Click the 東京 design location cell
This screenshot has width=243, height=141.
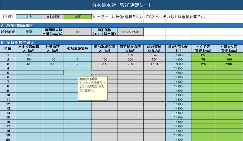[29, 31]
